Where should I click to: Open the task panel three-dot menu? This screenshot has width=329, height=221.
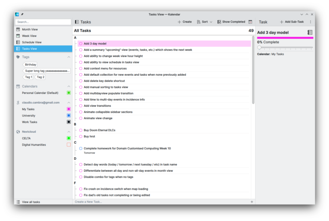[x=311, y=22]
